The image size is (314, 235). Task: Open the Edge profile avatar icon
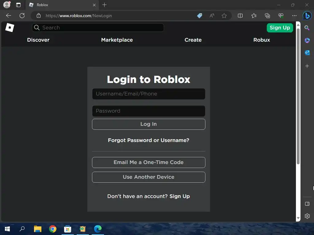7,5
